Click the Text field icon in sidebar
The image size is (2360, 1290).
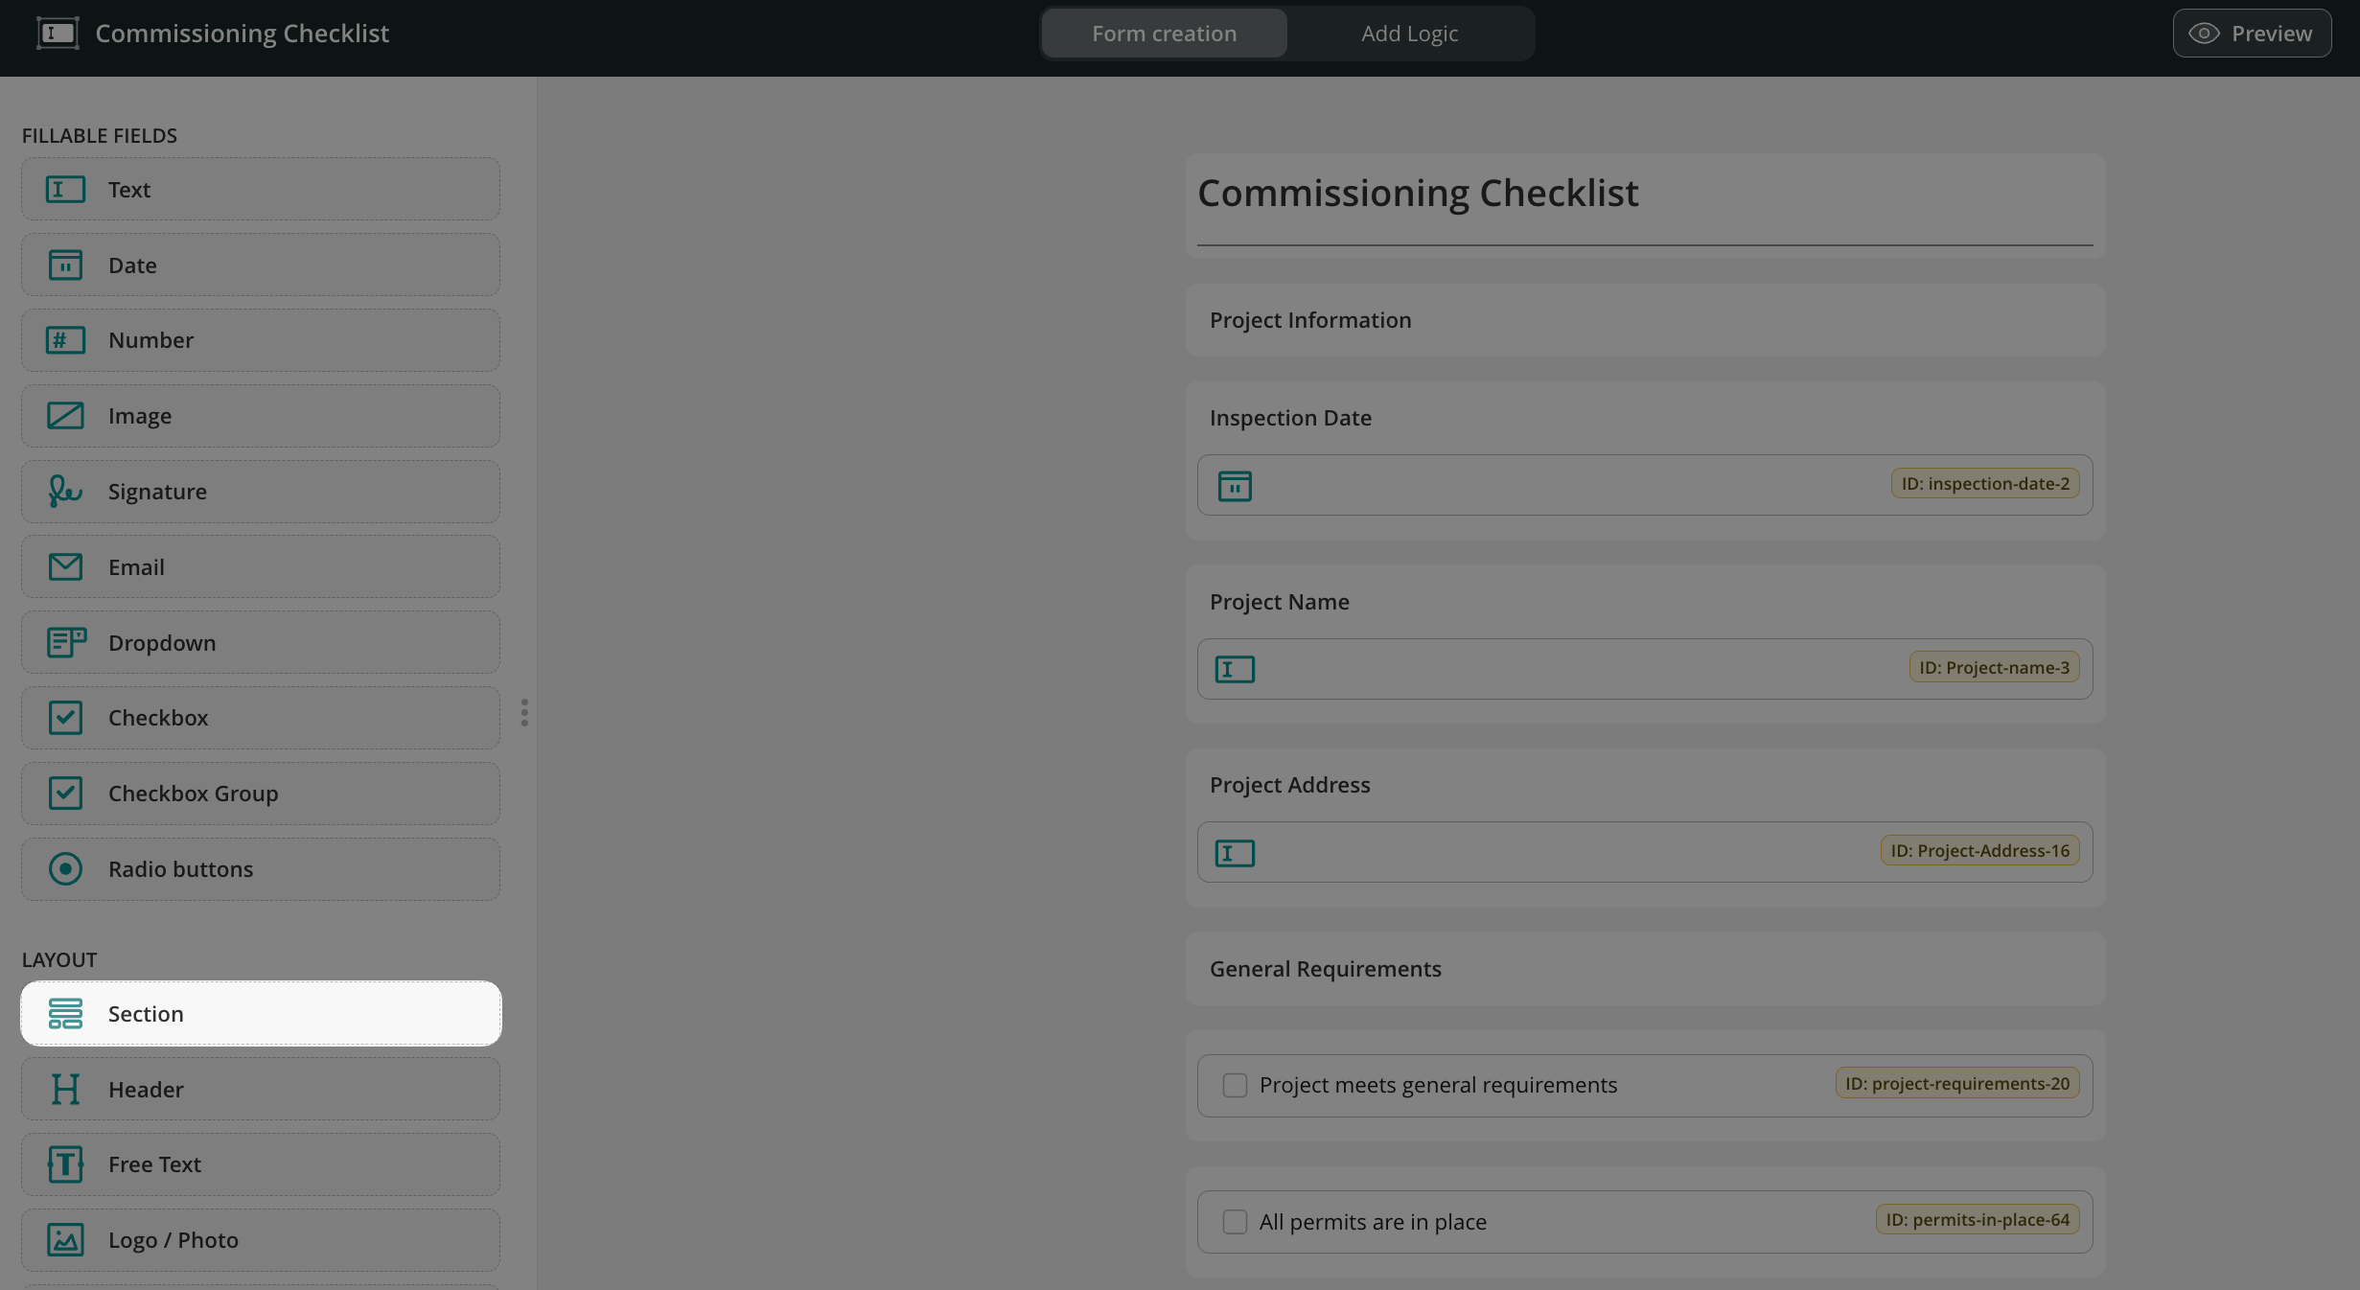click(x=65, y=190)
